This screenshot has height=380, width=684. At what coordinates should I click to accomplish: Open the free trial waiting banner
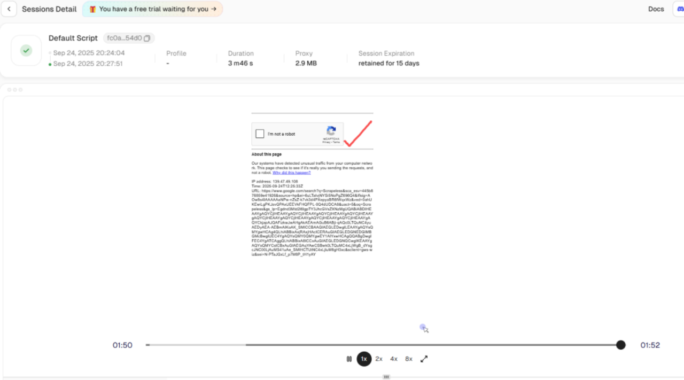point(152,9)
